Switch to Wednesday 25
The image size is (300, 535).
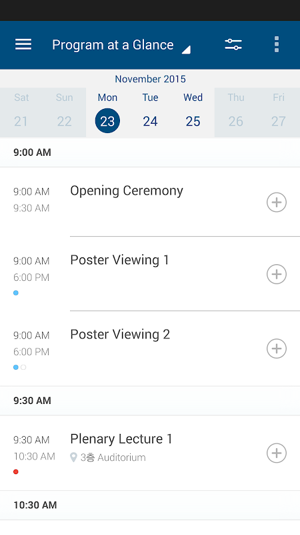193,112
